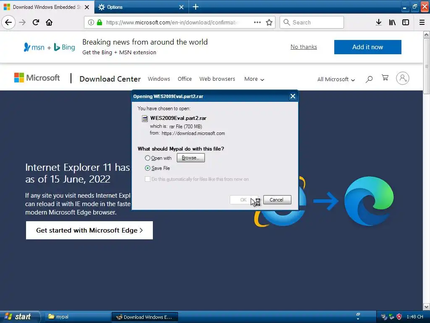
Task: Click the WES2009Eval.part2.rar file name
Action: click(x=178, y=118)
